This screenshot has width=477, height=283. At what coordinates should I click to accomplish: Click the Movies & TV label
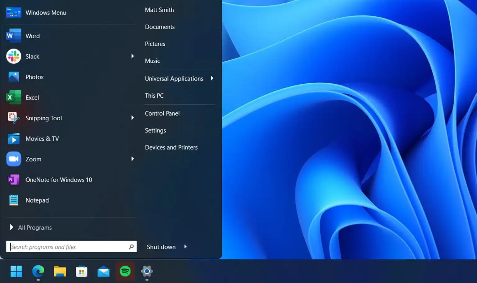[42, 139]
